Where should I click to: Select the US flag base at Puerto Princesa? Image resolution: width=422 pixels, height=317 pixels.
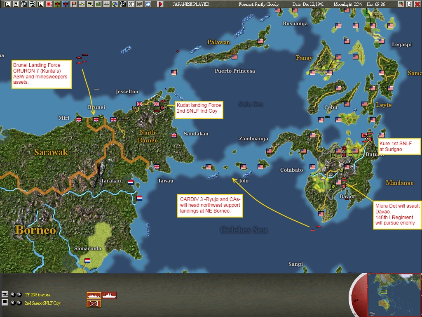[x=234, y=57]
